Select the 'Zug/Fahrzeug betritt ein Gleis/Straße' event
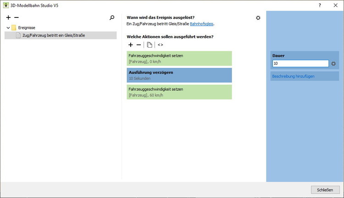Viewport: 344px width, 198px height. click(x=53, y=35)
